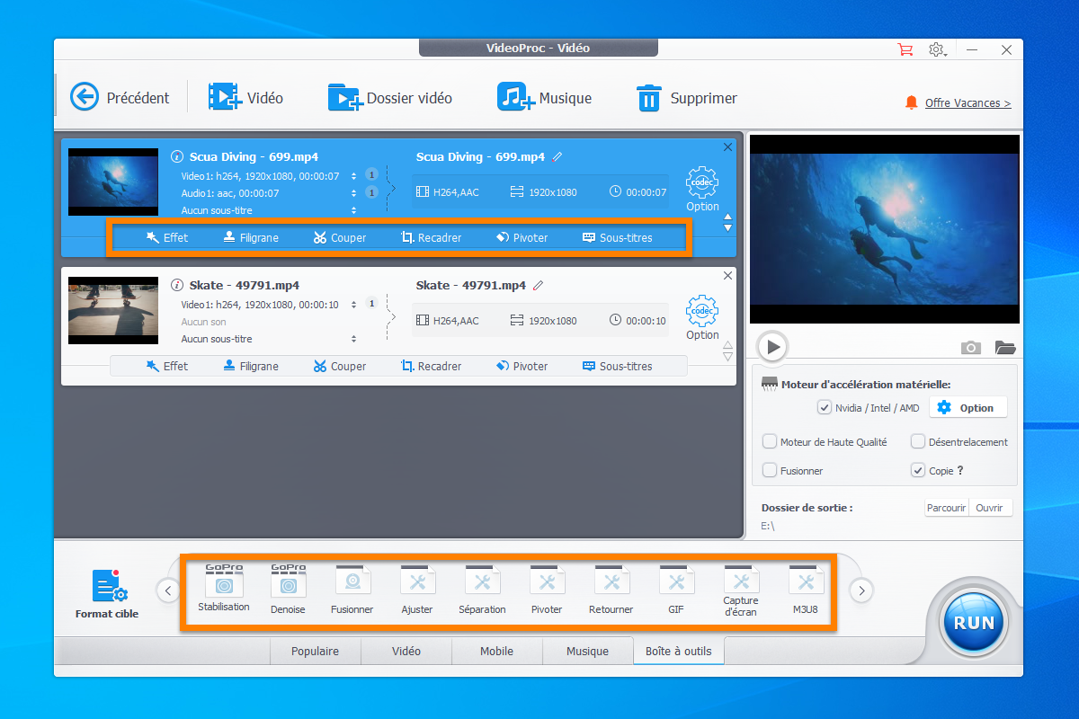1079x719 pixels.
Task: Rename Scua Diving output with pencil icon
Action: tap(557, 156)
